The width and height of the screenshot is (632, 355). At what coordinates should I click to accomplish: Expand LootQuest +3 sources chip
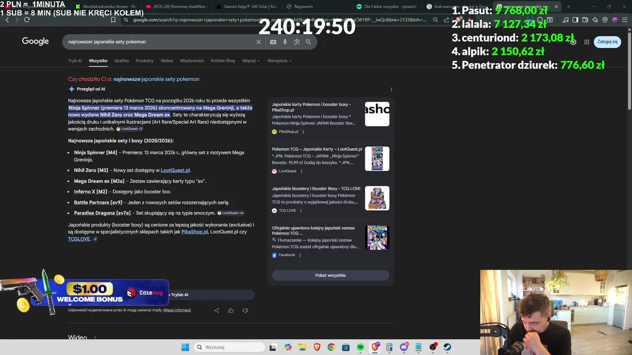129,129
